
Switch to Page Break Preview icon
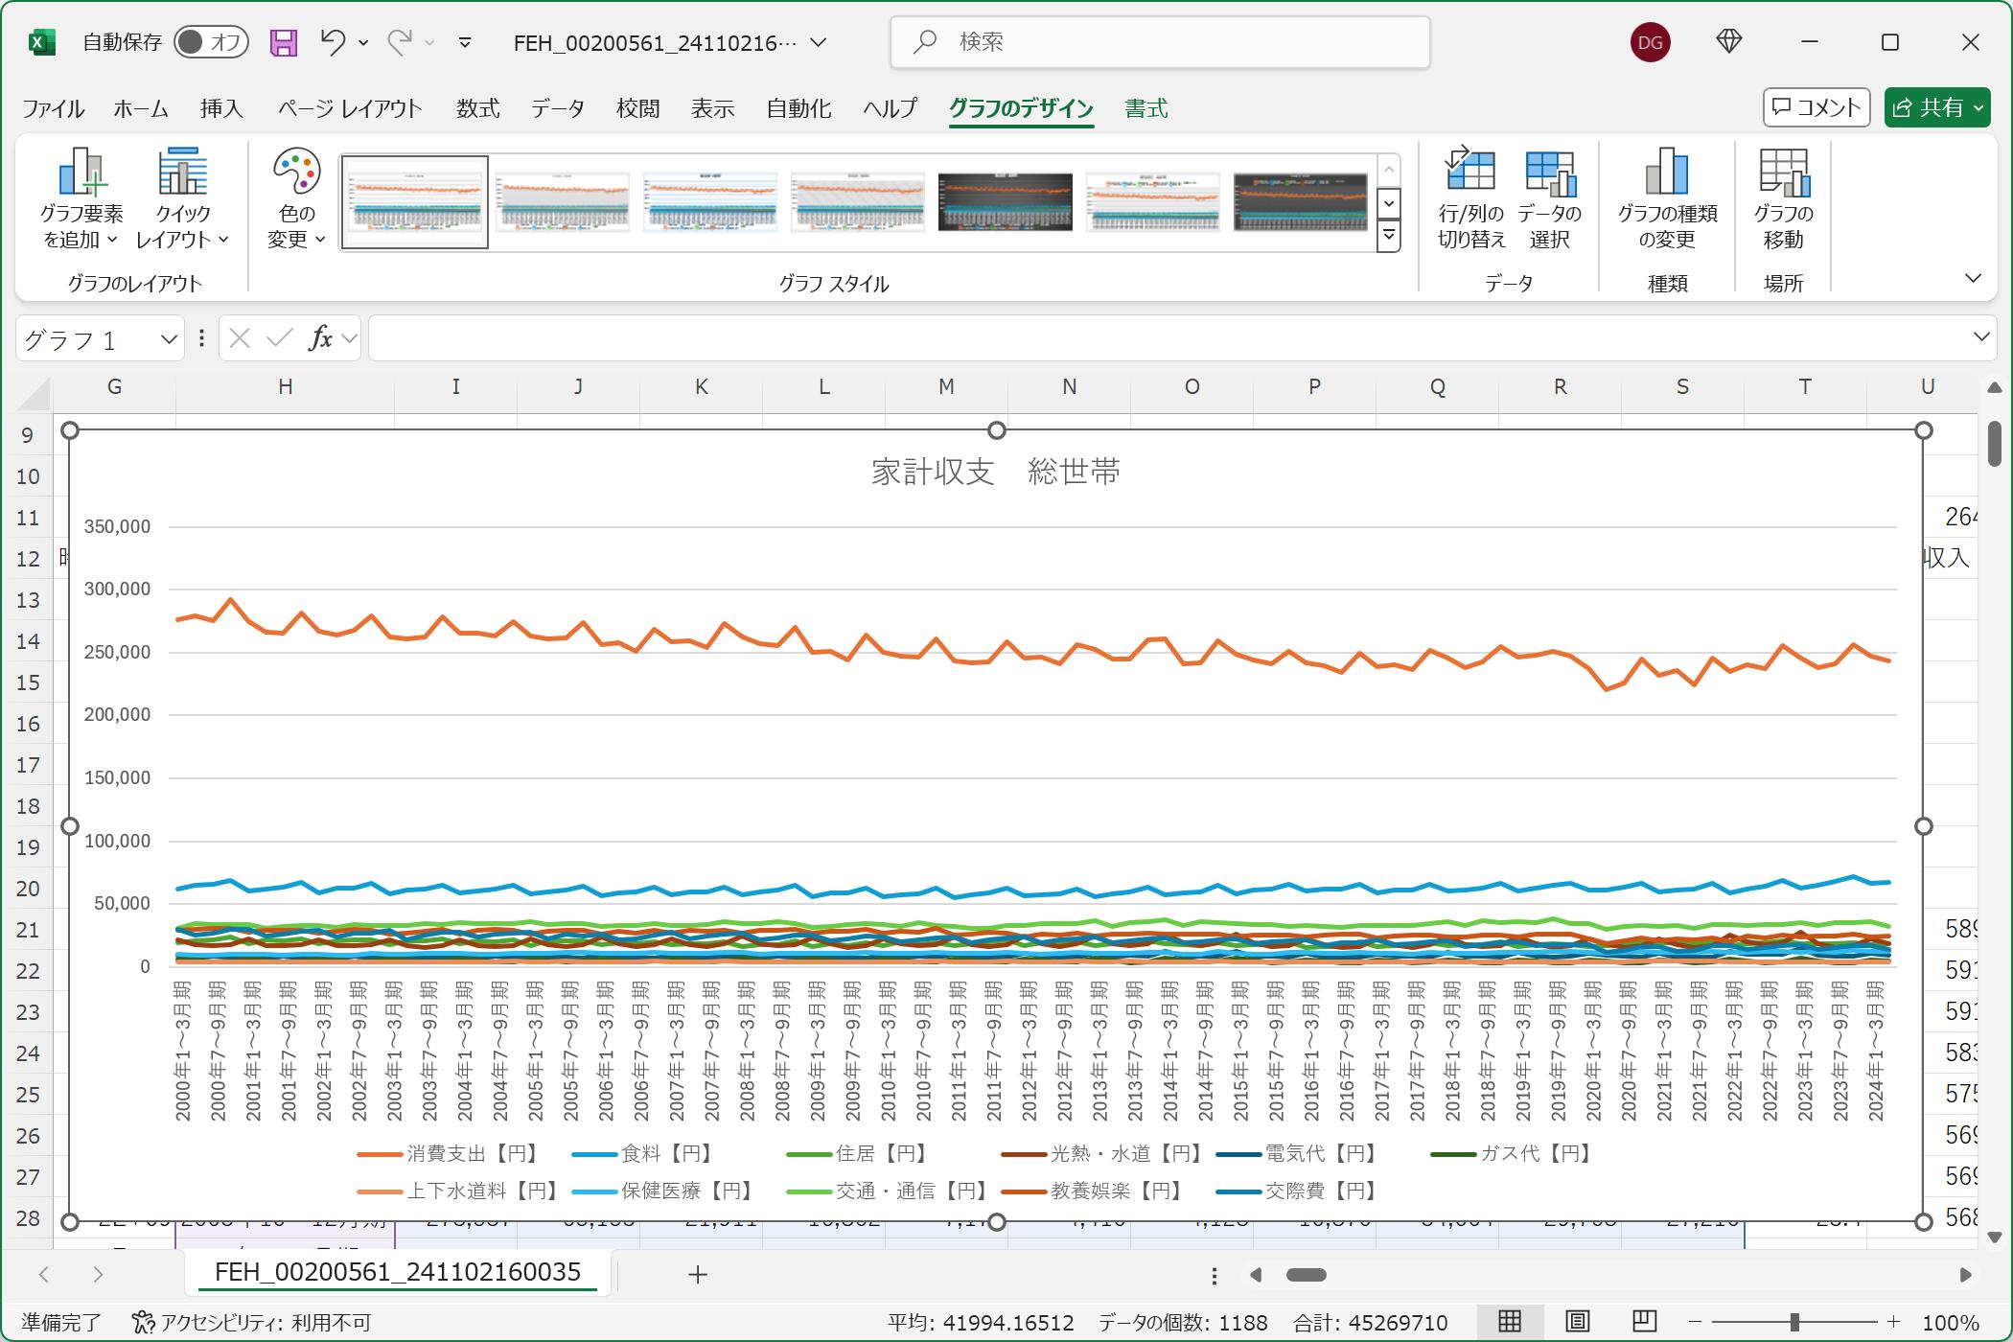(1645, 1323)
